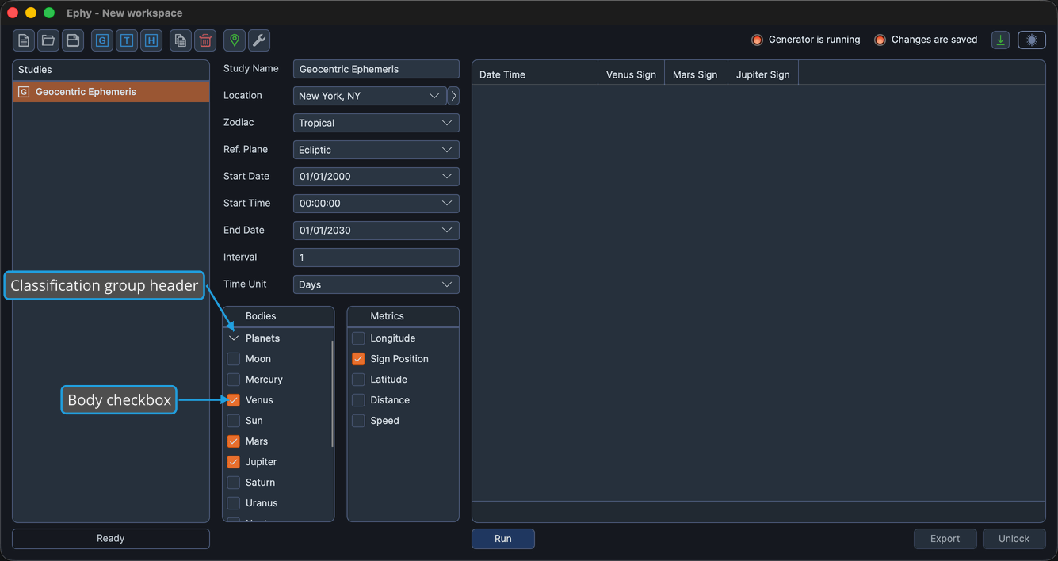
Task: Toggle theme with the sun icon
Action: (1032, 40)
